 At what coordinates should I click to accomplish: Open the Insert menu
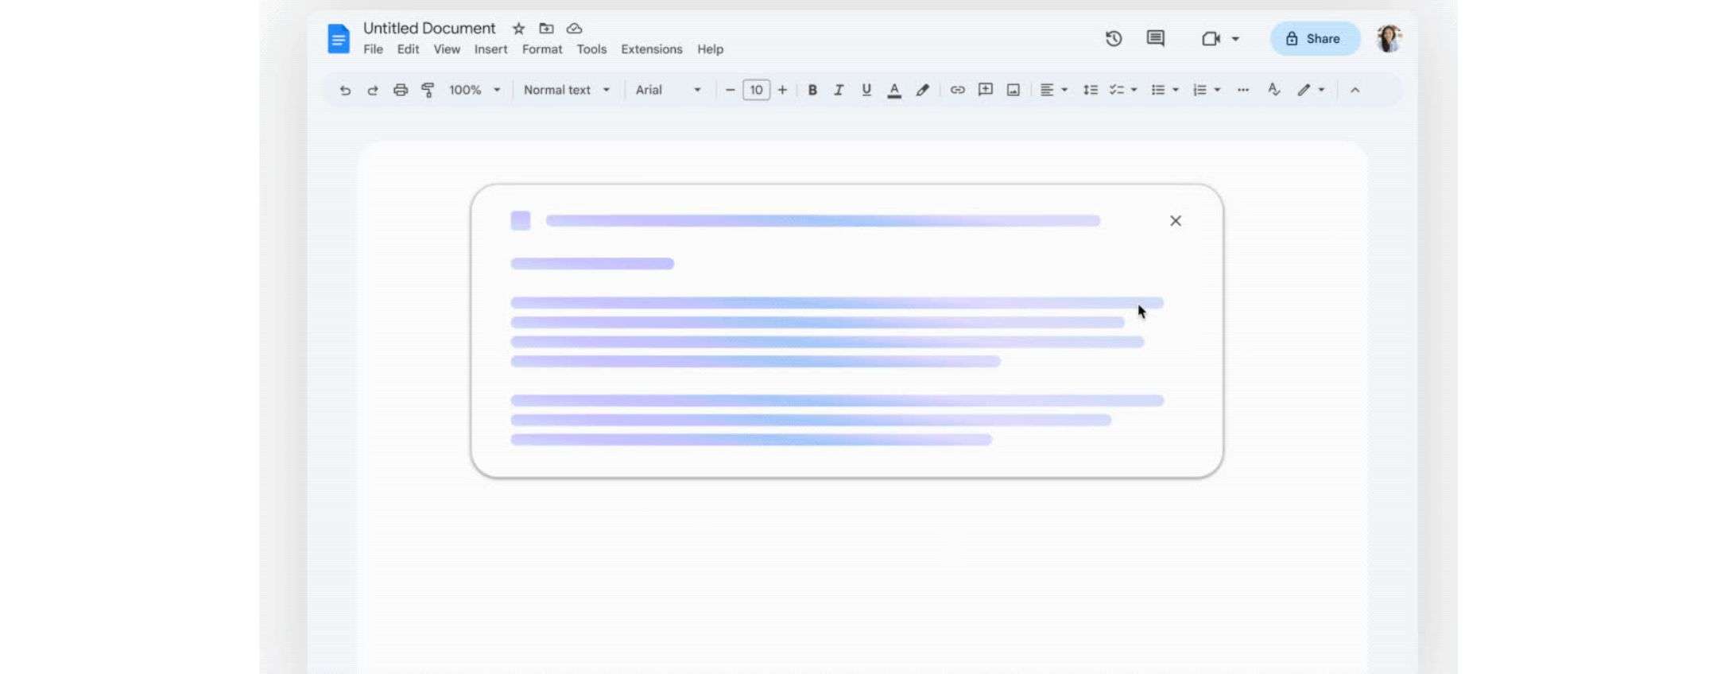[x=490, y=49]
